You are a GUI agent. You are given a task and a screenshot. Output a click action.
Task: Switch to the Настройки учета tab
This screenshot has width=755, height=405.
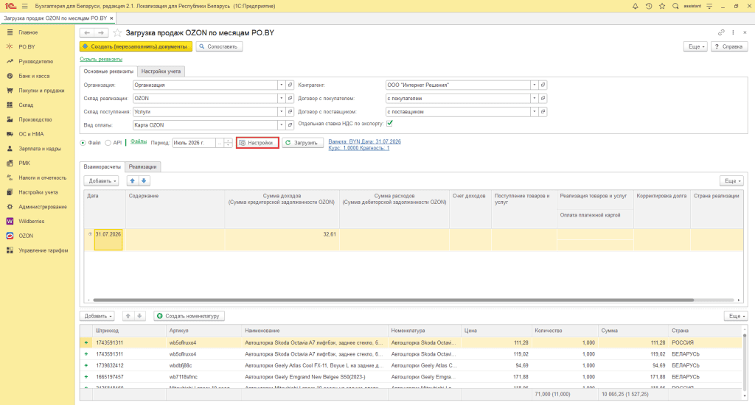click(x=161, y=71)
